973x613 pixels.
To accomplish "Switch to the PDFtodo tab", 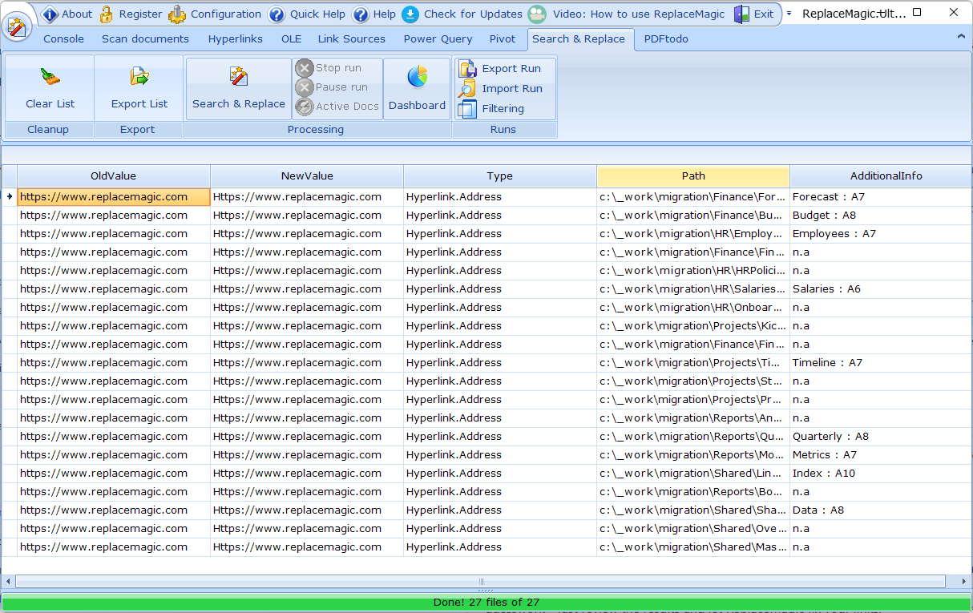I will click(x=666, y=38).
